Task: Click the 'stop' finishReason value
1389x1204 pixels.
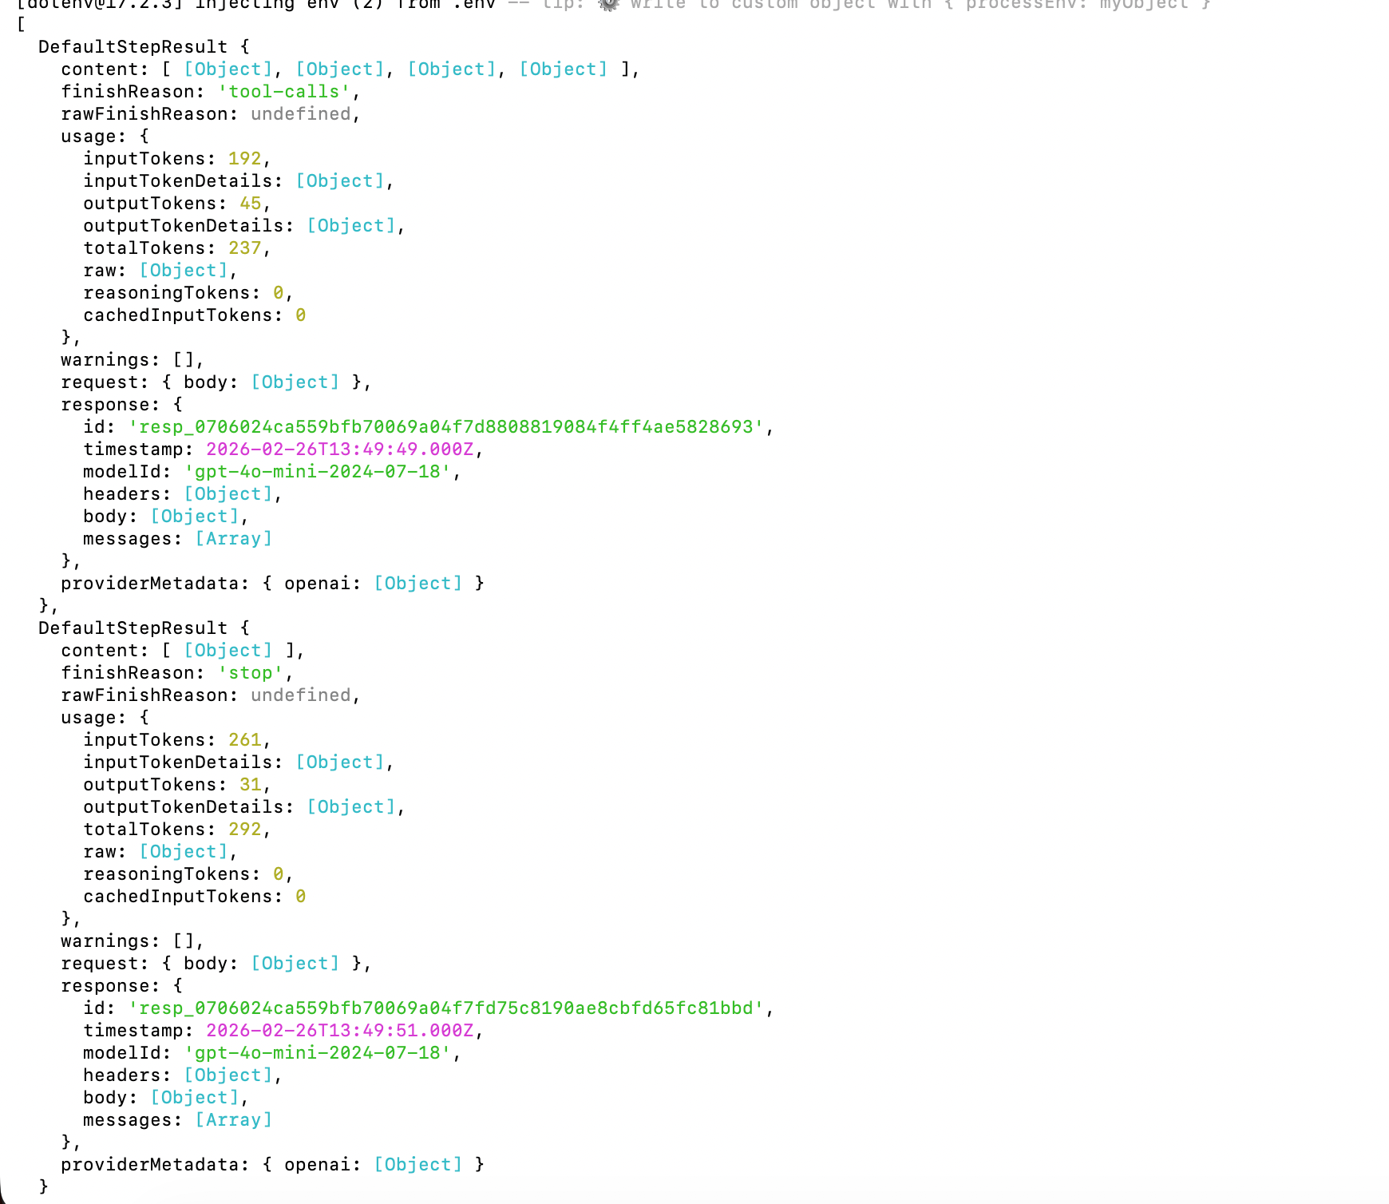Action: pos(251,673)
